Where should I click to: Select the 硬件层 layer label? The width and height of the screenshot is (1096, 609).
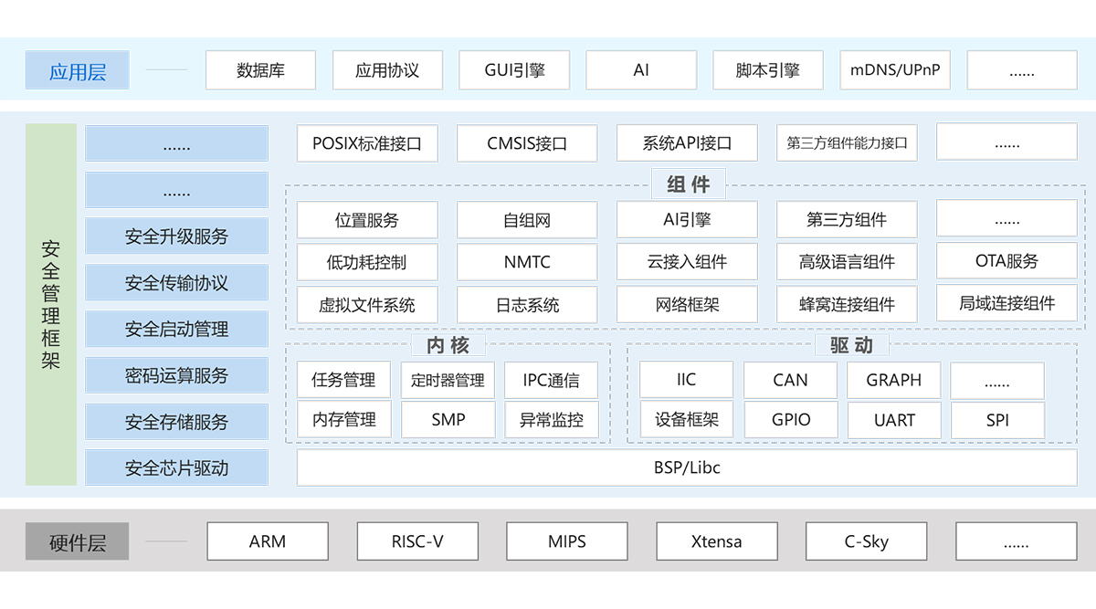77,541
